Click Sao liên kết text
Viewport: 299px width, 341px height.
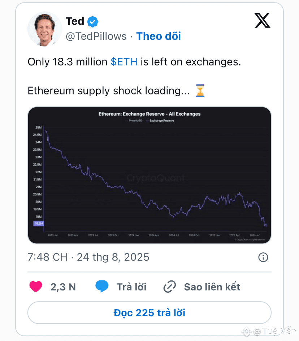pyautogui.click(x=212, y=287)
